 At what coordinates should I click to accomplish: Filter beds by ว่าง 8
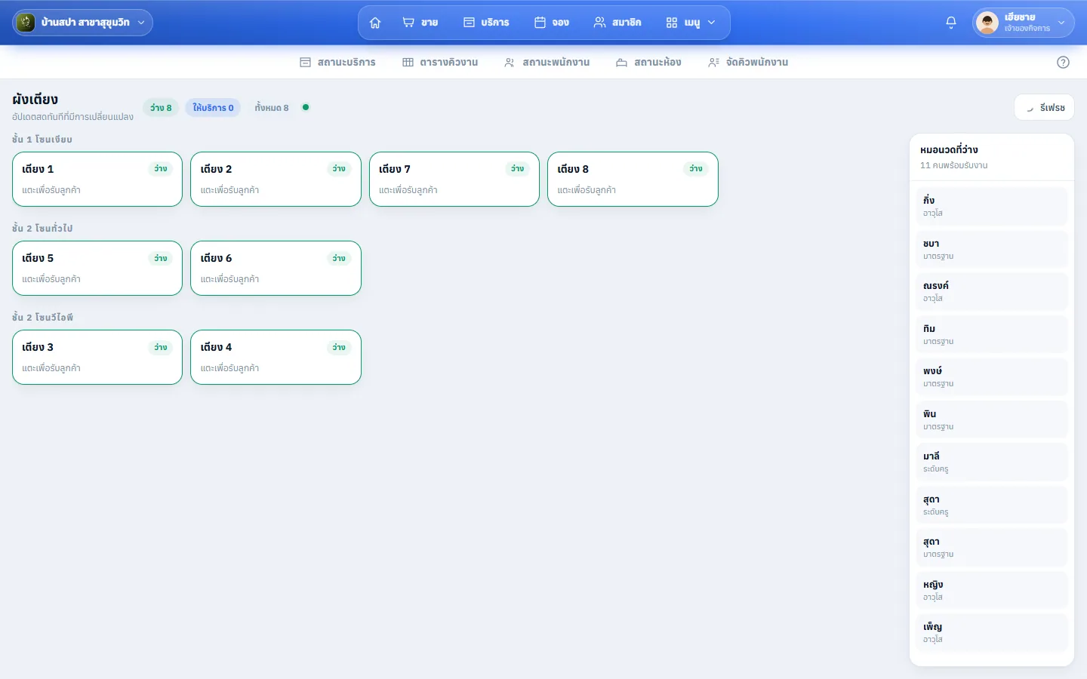[x=161, y=108]
